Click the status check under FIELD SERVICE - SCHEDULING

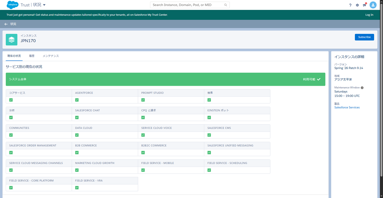pyautogui.click(x=209, y=170)
